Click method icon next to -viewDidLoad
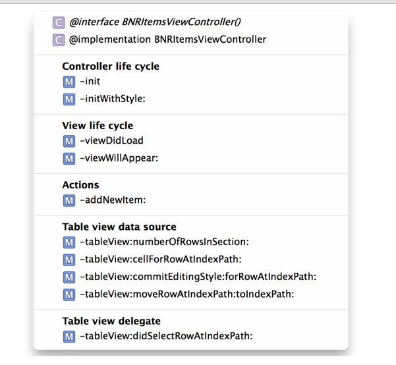 (69, 141)
